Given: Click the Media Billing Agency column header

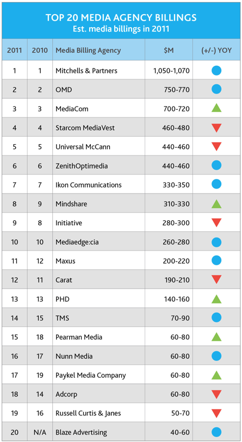Looking at the screenshot, I should [88, 51].
